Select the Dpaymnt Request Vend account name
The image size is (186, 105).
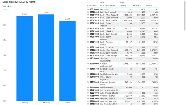[108, 83]
